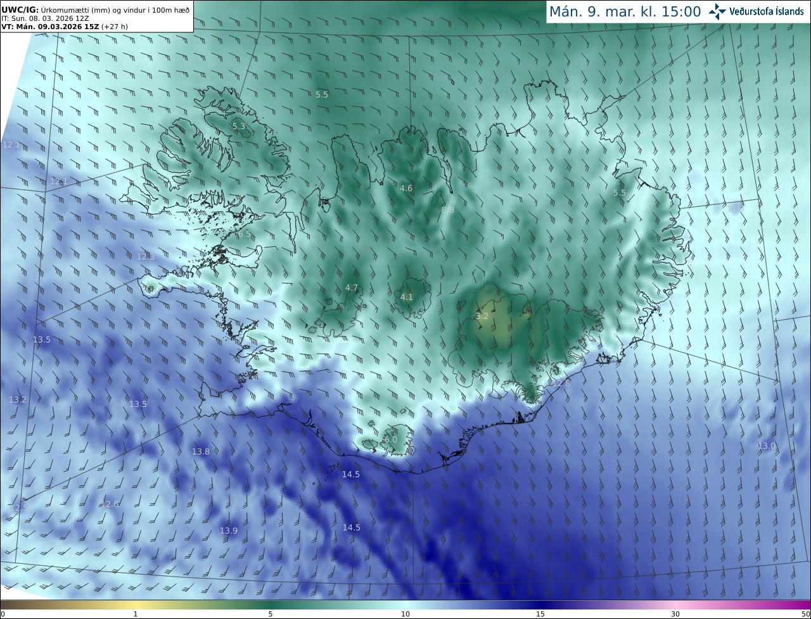Screen dimensions: 811x619
Task: Click the 13.0 value at the eastern edge
Action: click(x=767, y=446)
